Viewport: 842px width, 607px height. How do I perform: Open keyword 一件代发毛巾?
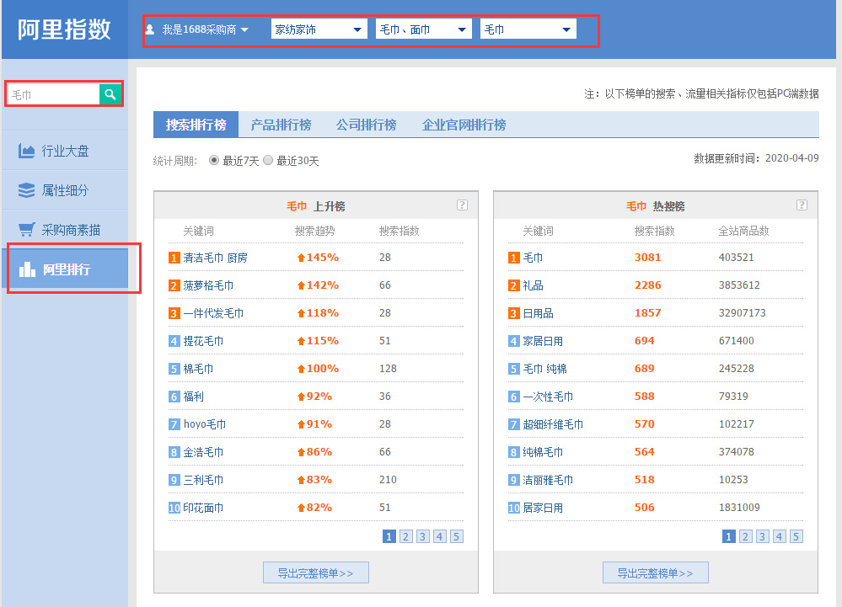tap(213, 314)
